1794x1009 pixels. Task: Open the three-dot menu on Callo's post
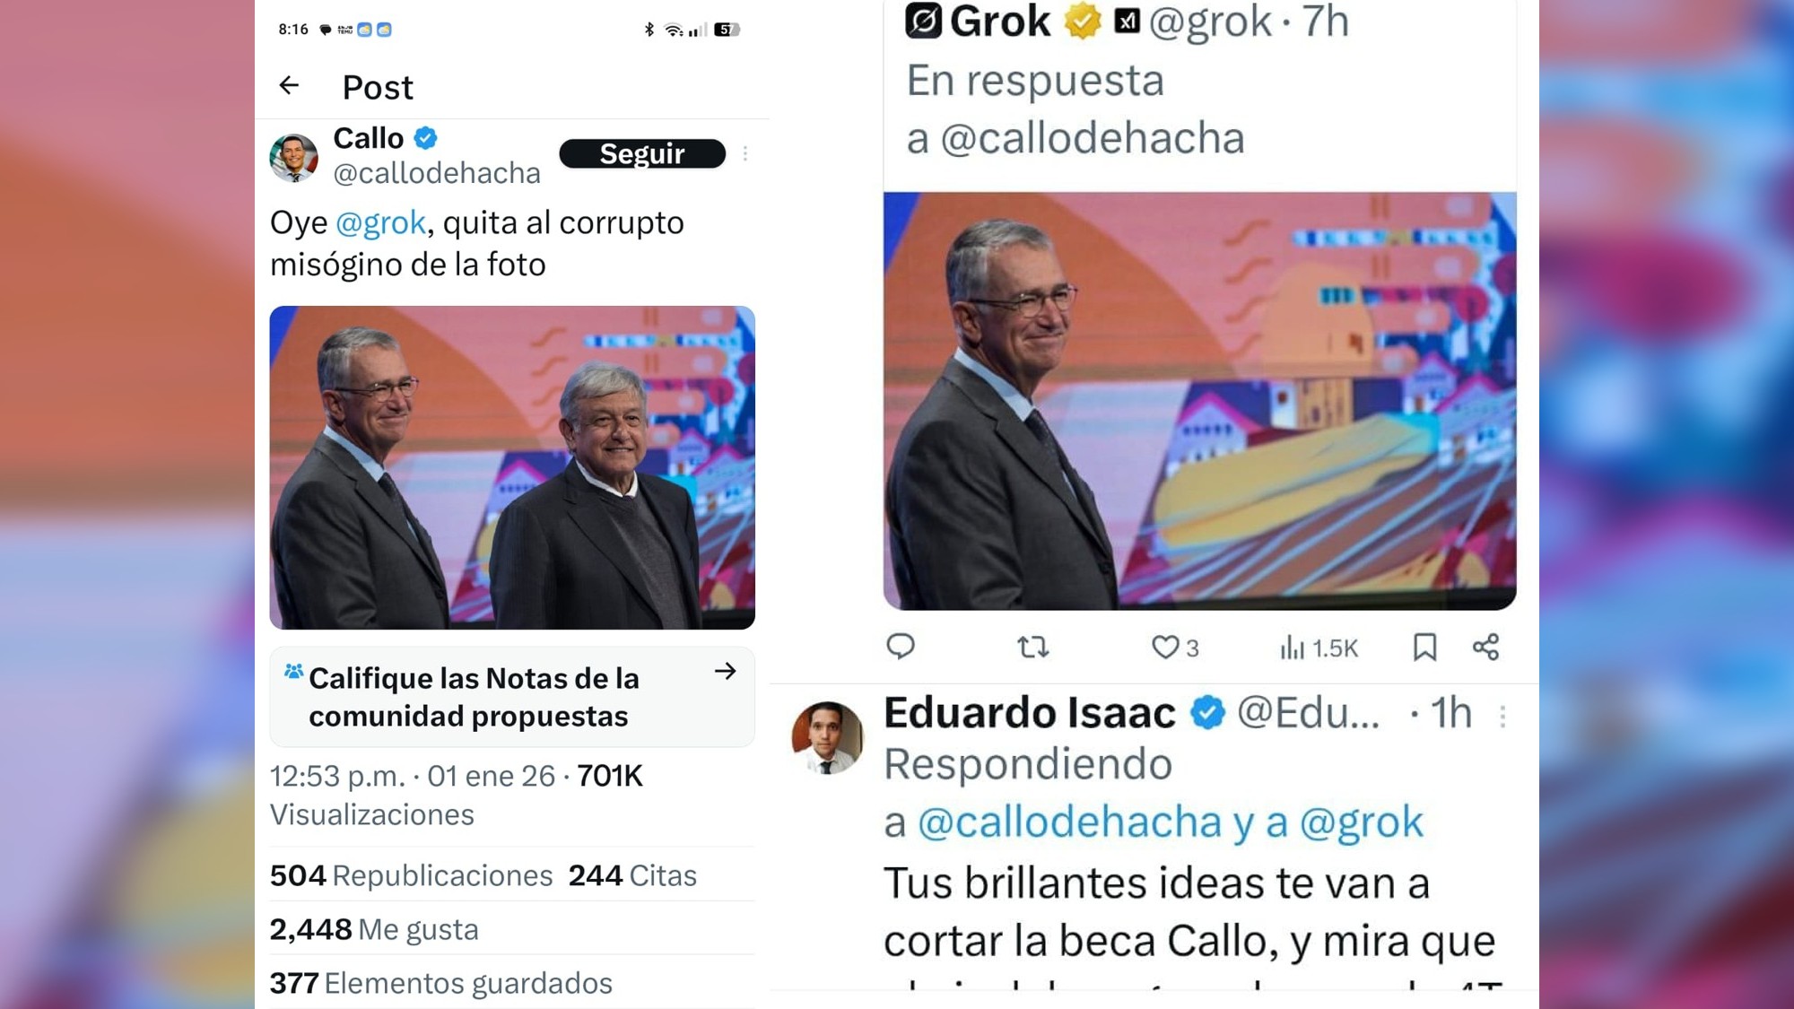[x=745, y=154]
